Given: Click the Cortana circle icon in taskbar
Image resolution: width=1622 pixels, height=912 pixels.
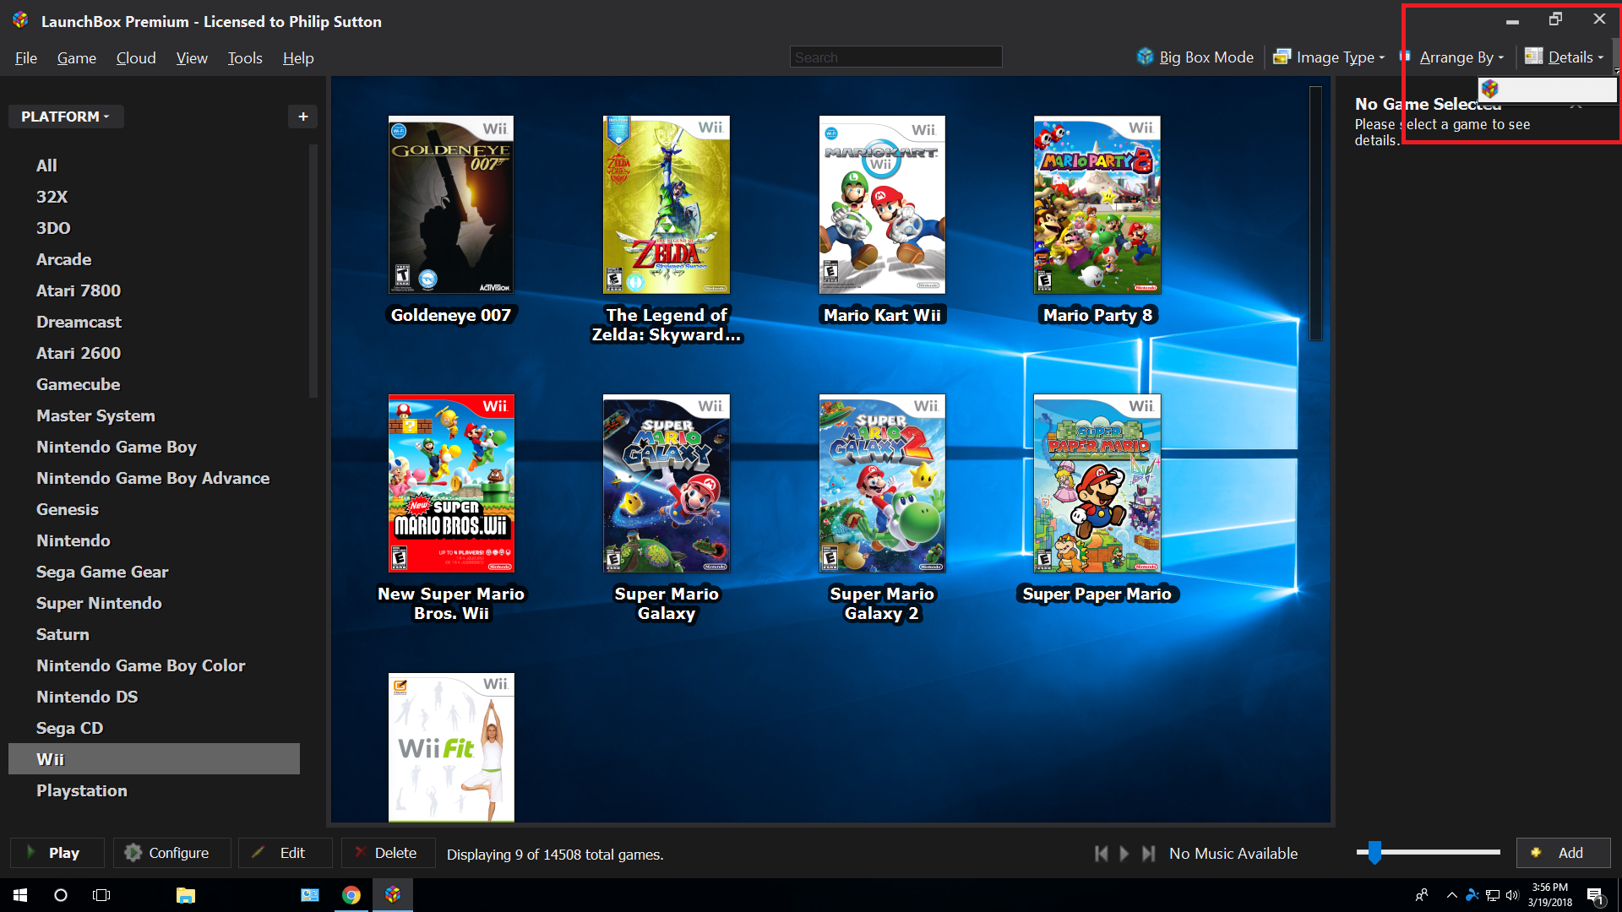Looking at the screenshot, I should (x=61, y=895).
